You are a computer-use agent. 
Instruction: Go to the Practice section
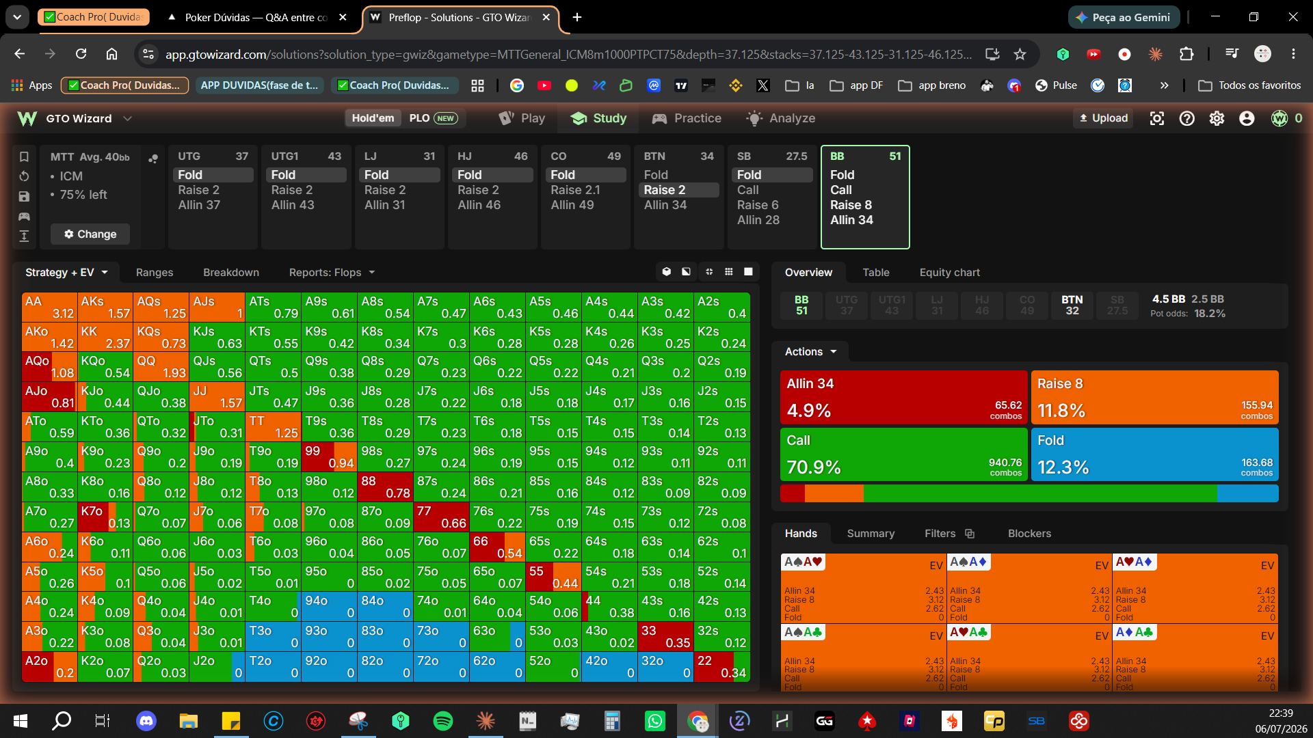tap(687, 118)
